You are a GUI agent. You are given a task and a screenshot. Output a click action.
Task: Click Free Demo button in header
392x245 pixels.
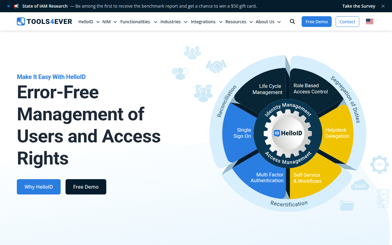click(317, 21)
